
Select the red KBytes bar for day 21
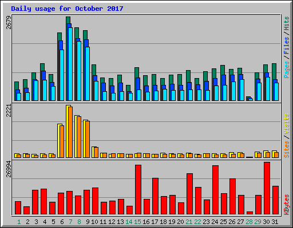tap(189, 194)
